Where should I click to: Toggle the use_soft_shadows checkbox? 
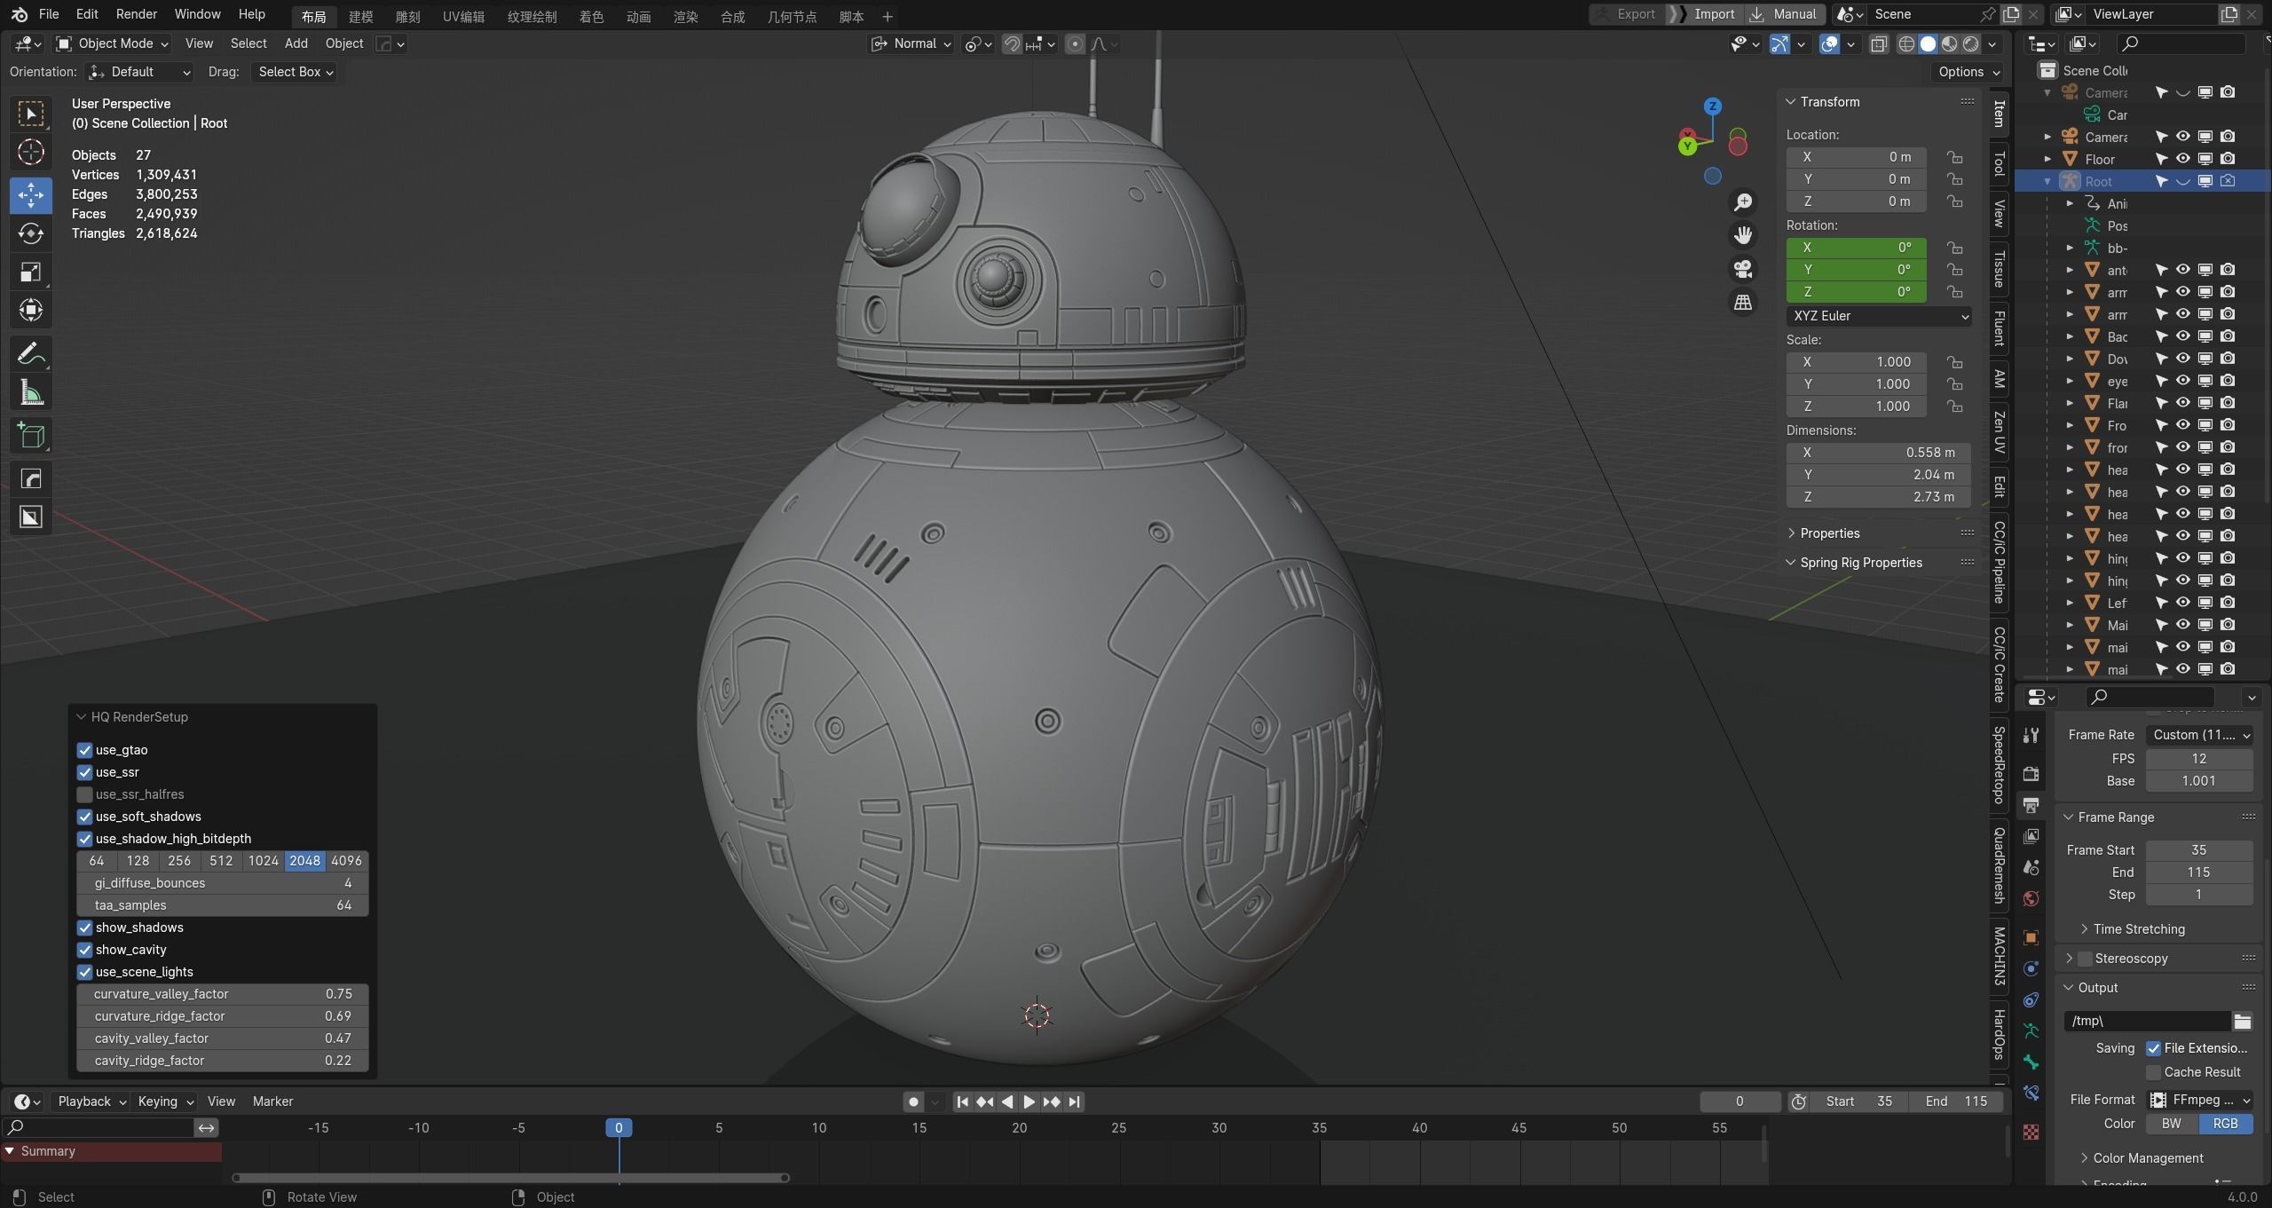pos(85,817)
